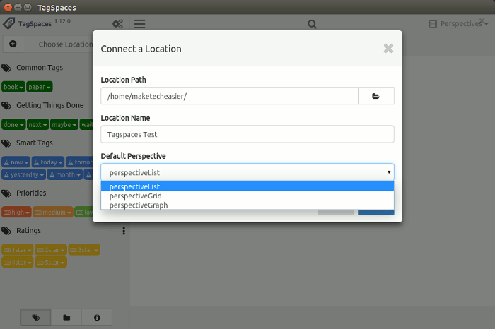Open the medium priority tag
This screenshot has width=495, height=329.
click(x=53, y=213)
